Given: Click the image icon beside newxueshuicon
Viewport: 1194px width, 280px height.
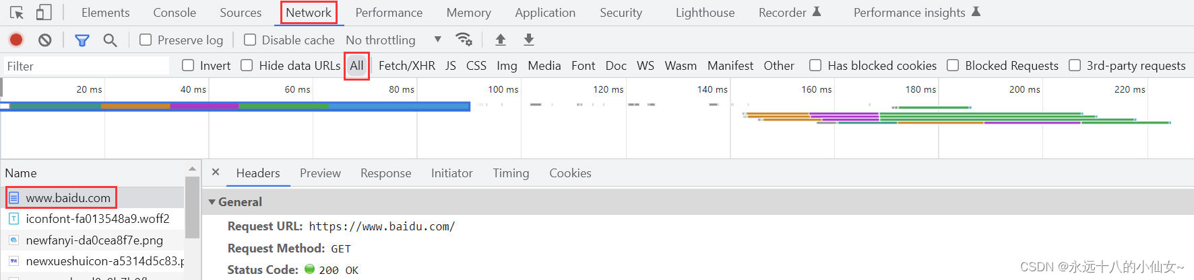Looking at the screenshot, I should [x=13, y=261].
